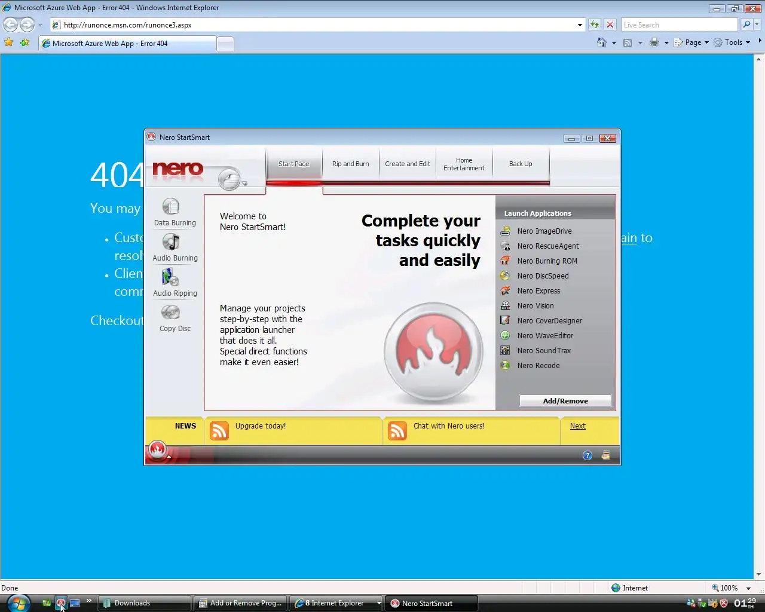Show more IE toolbar commands chevron
The width and height of the screenshot is (765, 612).
[760, 41]
